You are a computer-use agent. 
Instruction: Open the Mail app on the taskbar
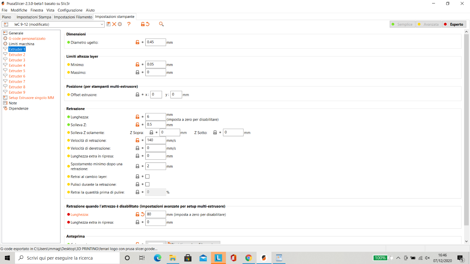tap(203, 258)
